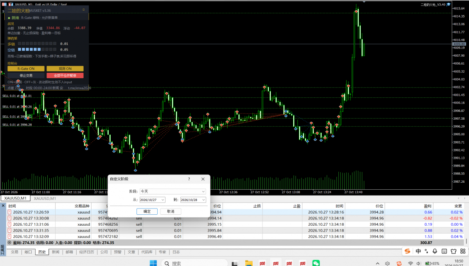This screenshot has width=469, height=266.
Task: Open the Sogou soft keyboard icon
Action: click(x=444, y=252)
